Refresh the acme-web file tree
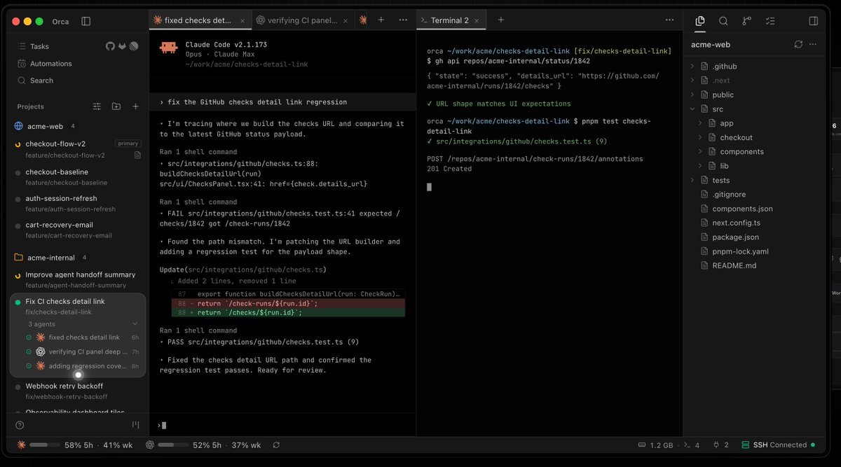 [798, 44]
